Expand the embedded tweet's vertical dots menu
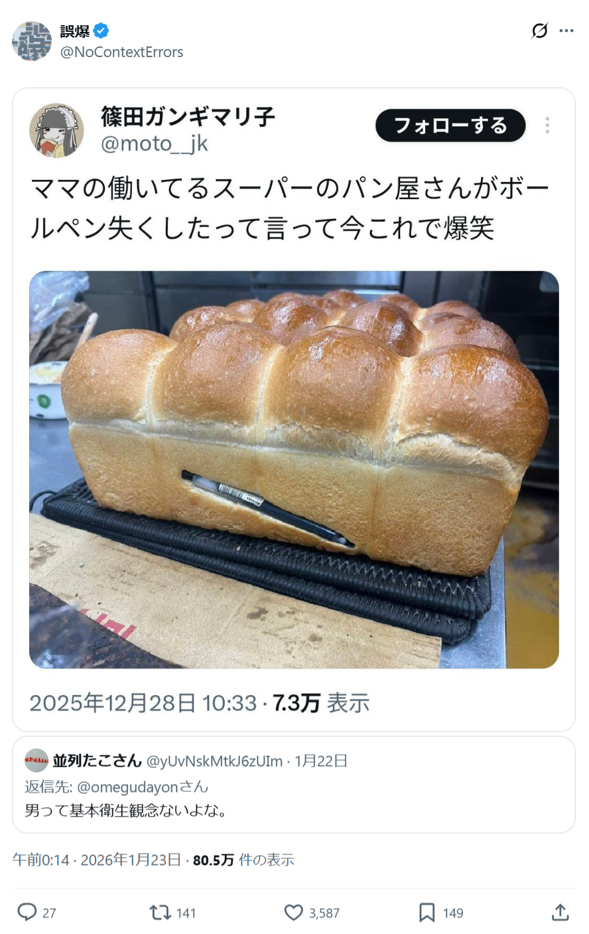This screenshot has width=589, height=934. (x=547, y=125)
